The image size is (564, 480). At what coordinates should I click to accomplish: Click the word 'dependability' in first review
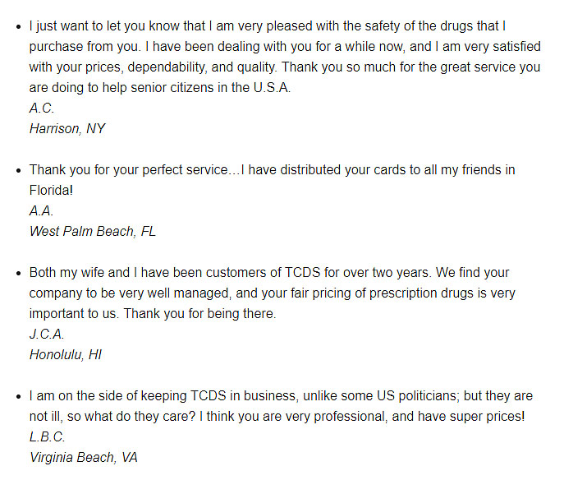167,67
